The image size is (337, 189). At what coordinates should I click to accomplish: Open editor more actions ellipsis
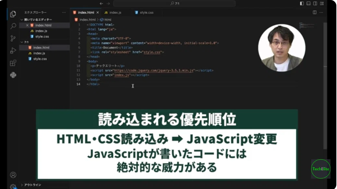coord(321,12)
